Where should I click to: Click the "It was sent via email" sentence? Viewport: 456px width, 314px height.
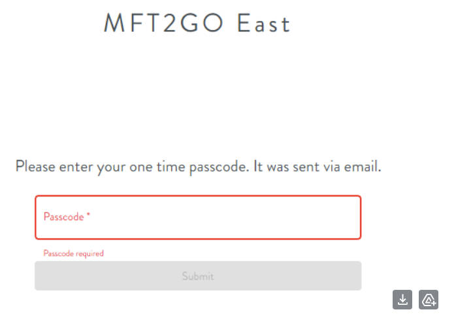(318, 166)
